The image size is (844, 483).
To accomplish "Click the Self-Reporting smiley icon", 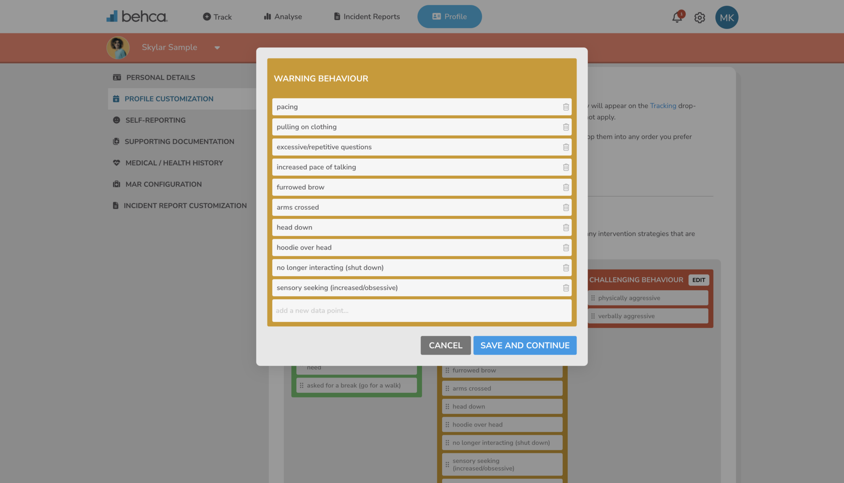I will pos(116,120).
